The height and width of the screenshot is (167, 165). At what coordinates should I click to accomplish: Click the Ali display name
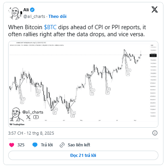click(x=26, y=10)
